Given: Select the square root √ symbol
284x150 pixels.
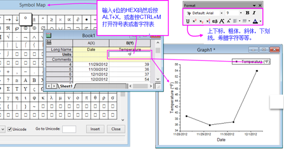Looking at the screenshot, I should [8, 37].
